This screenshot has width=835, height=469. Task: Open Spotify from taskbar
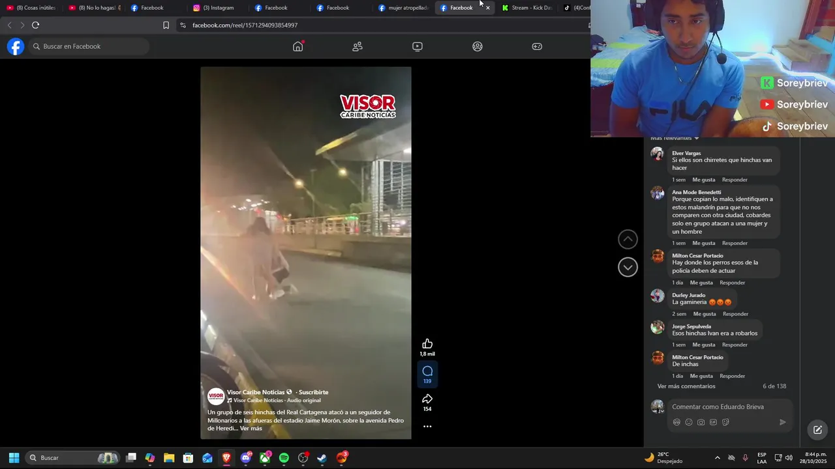coord(284,458)
